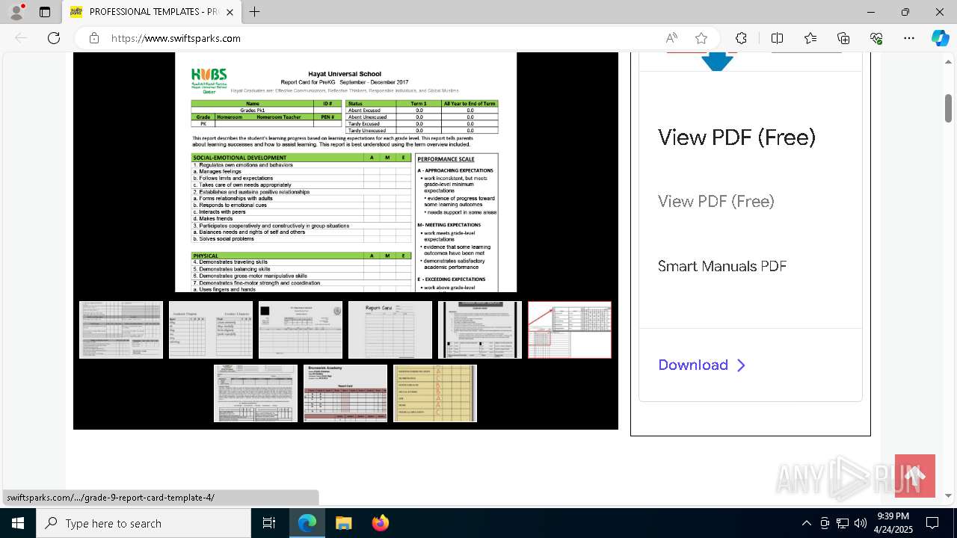Select the Student Name chart thumbnail
957x538 pixels.
pyautogui.click(x=211, y=330)
